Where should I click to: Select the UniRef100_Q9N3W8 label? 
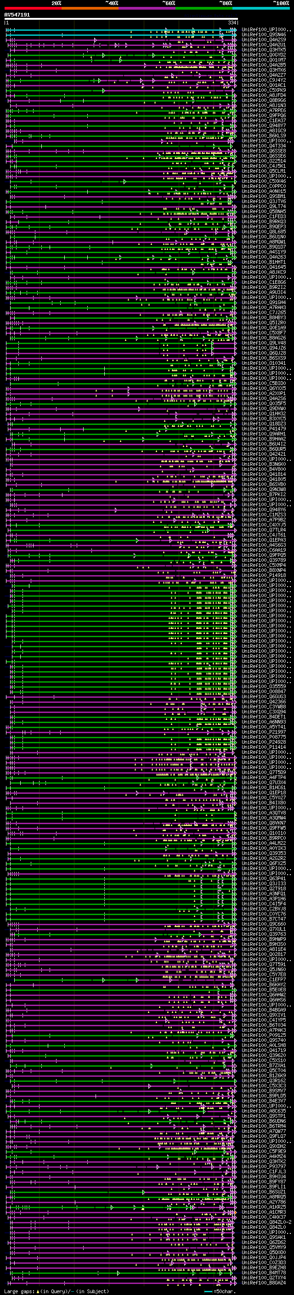tap(264, 489)
